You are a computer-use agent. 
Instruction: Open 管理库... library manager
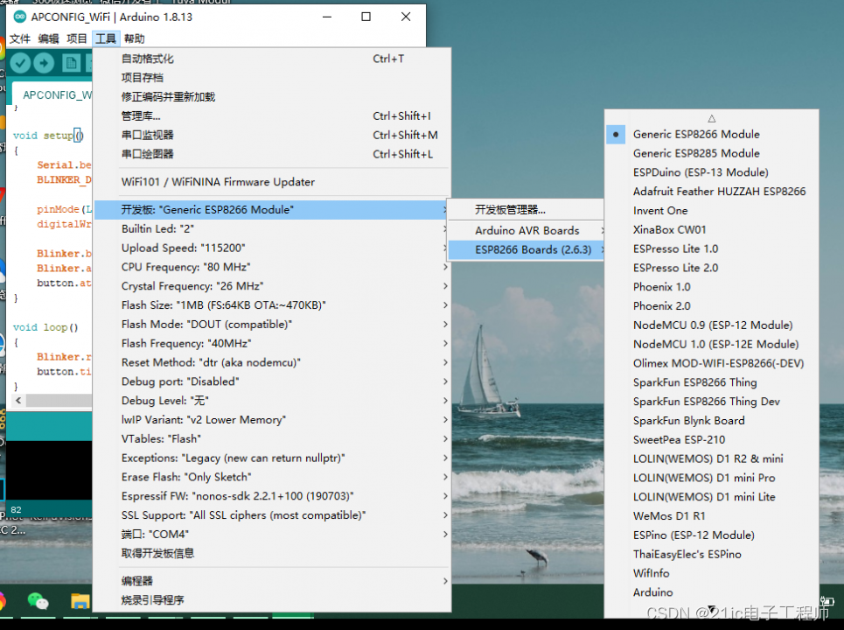click(x=272, y=115)
